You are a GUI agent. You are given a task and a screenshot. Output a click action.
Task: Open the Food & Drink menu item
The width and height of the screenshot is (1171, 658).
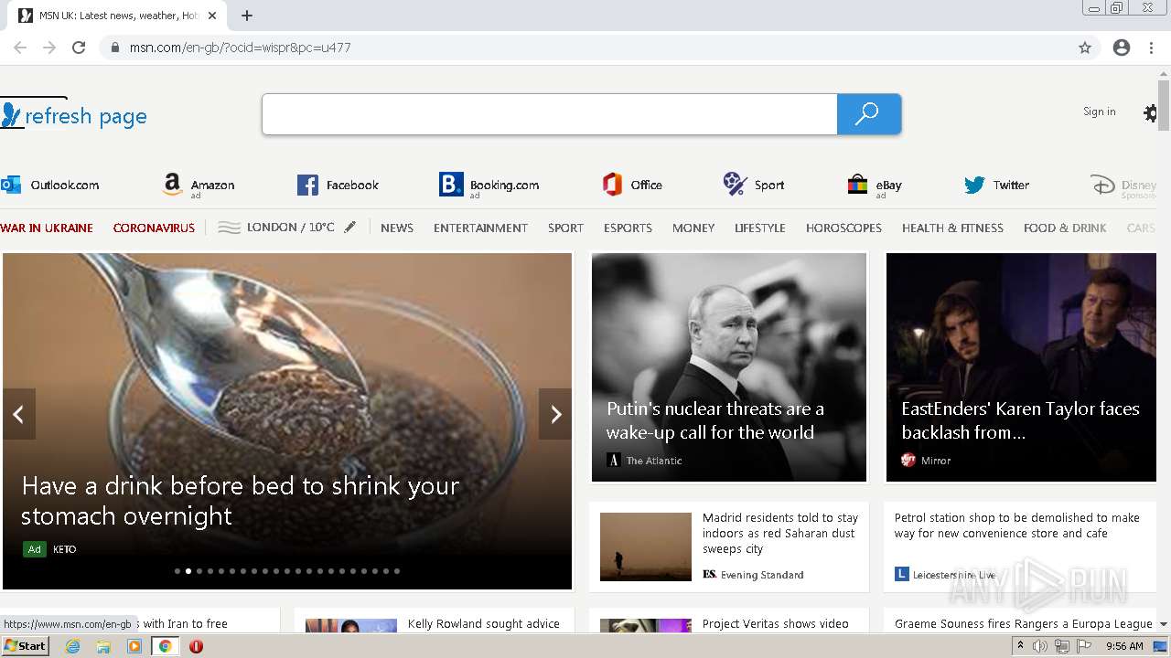(x=1065, y=228)
